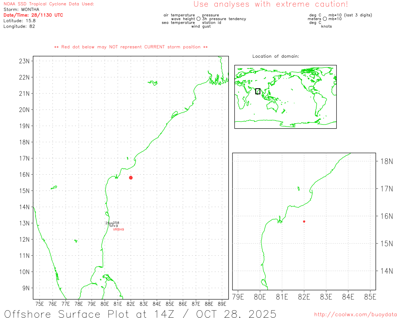Select the 'Storm: MONTHA' line
The image size is (397, 318).
pos(21,9)
